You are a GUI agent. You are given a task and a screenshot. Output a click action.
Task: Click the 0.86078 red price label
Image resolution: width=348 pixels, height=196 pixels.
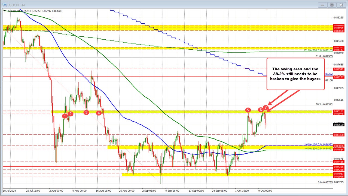(x=339, y=114)
